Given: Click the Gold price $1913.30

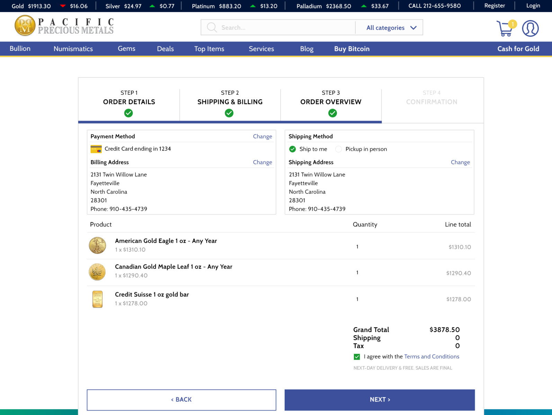Looking at the screenshot, I should click(39, 6).
